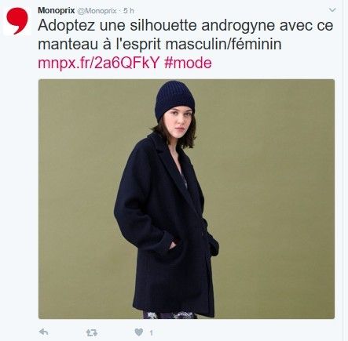Click the reply arrow icon under the tweet
348x341 pixels.
pos(43,332)
